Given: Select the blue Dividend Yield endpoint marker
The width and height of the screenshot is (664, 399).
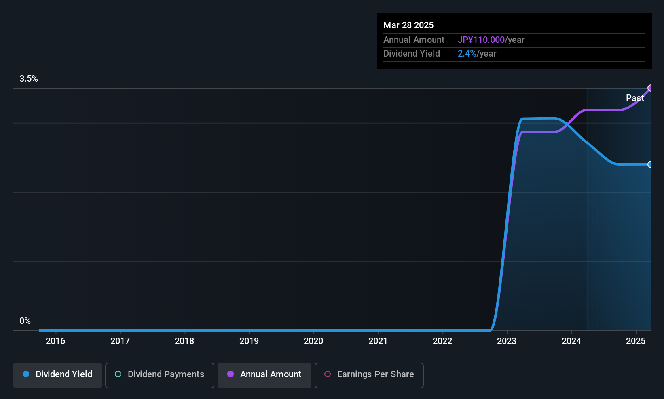Looking at the screenshot, I should 650,164.
